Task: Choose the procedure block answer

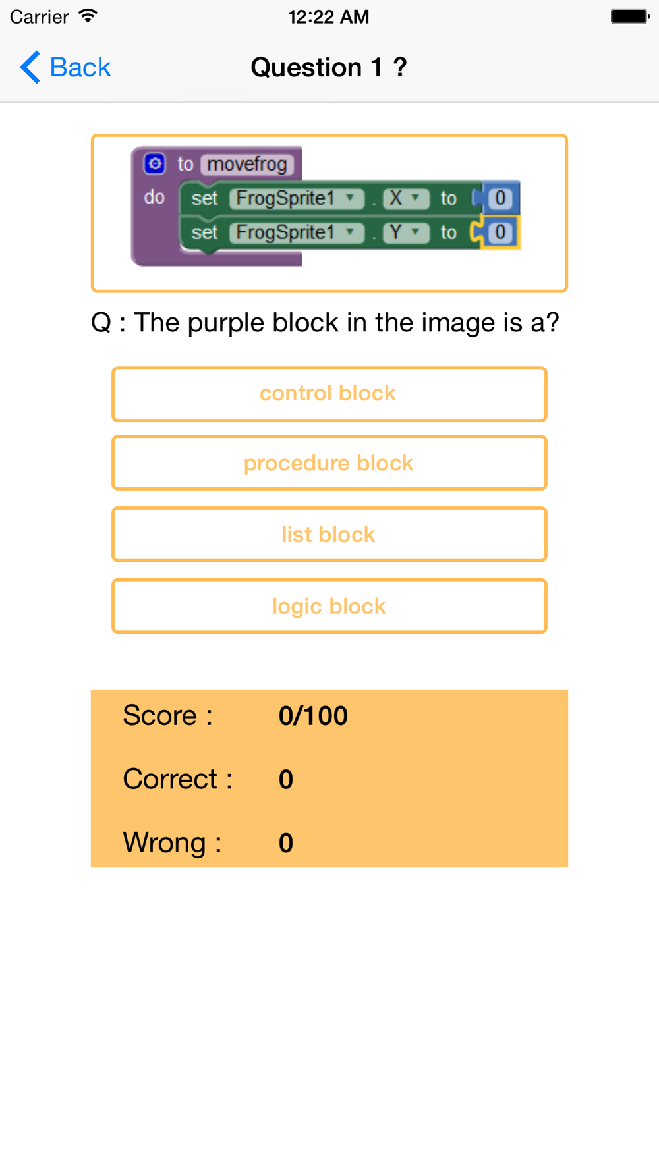Action: pyautogui.click(x=329, y=463)
